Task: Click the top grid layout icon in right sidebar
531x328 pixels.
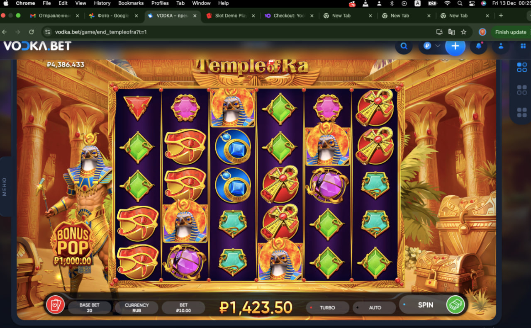Action: tap(522, 67)
